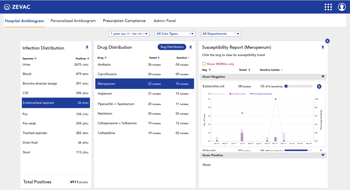Viewport: 350px width, 190px height.
Task: Download the Susceptibility Report
Action: [x=323, y=47]
